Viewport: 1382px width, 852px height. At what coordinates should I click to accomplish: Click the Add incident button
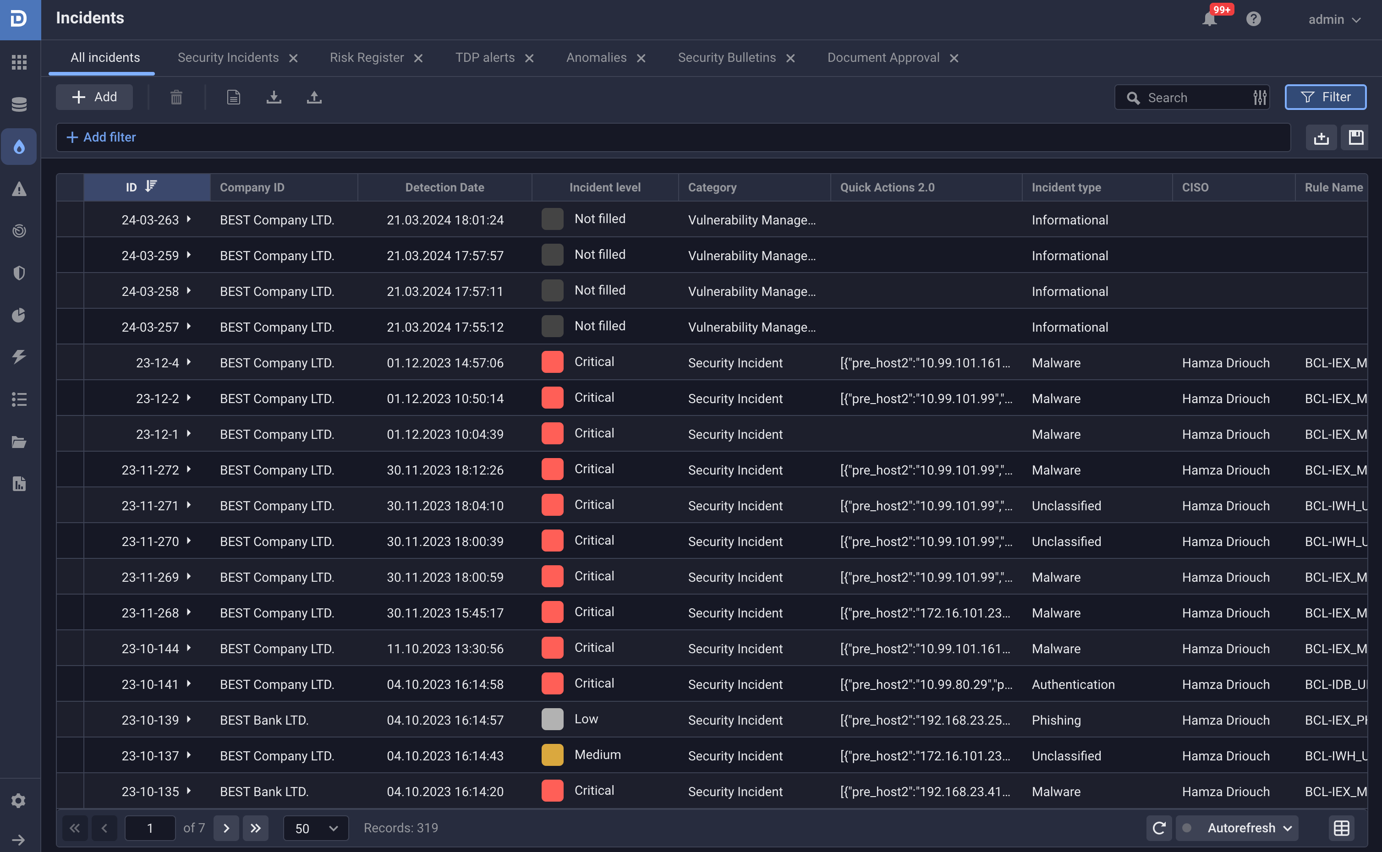pyautogui.click(x=94, y=97)
